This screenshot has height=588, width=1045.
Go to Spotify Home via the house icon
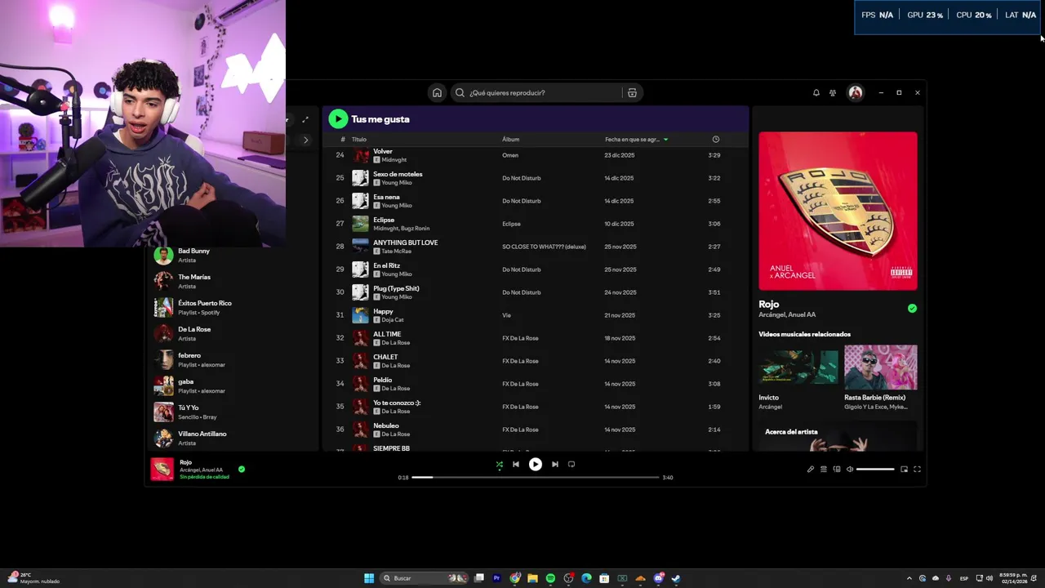pyautogui.click(x=437, y=93)
